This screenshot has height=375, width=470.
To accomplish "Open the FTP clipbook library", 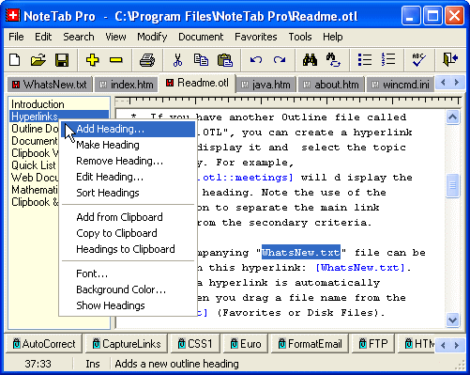I will pos(373,344).
